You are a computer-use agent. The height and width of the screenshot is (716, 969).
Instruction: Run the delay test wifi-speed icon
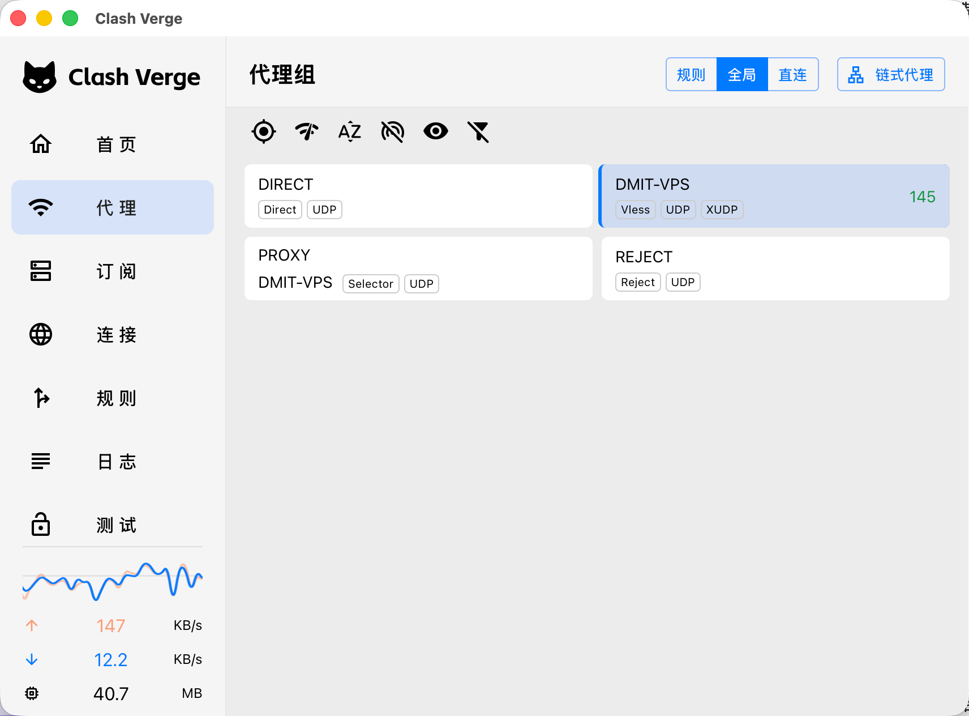(x=307, y=132)
